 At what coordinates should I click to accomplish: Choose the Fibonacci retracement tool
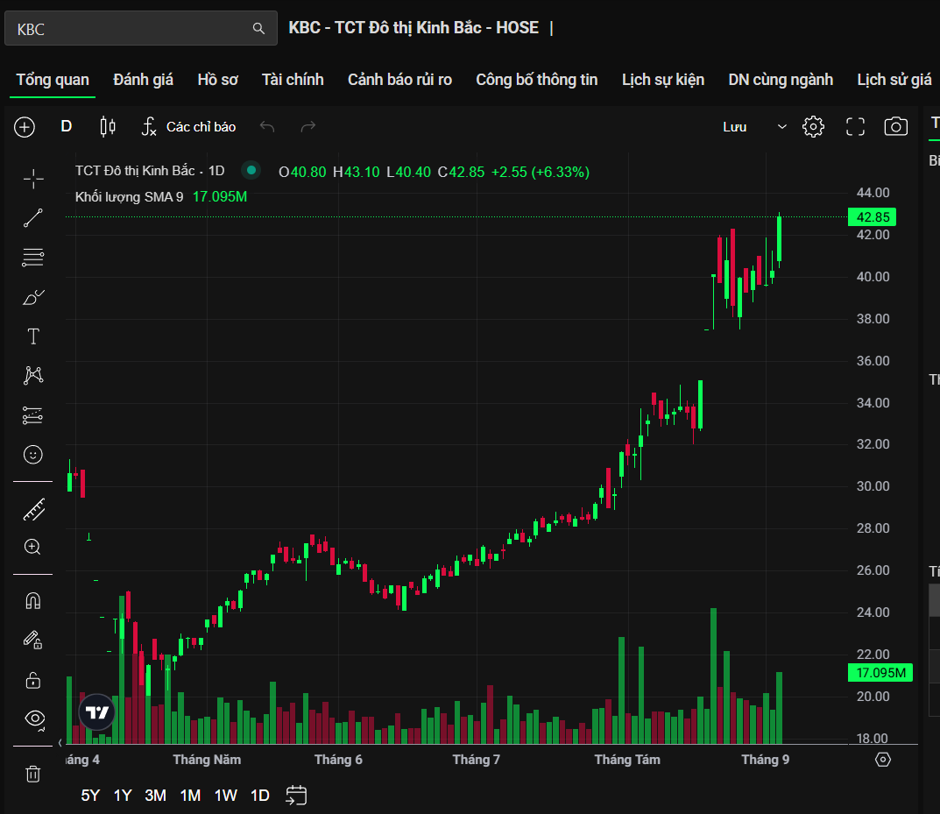click(33, 258)
